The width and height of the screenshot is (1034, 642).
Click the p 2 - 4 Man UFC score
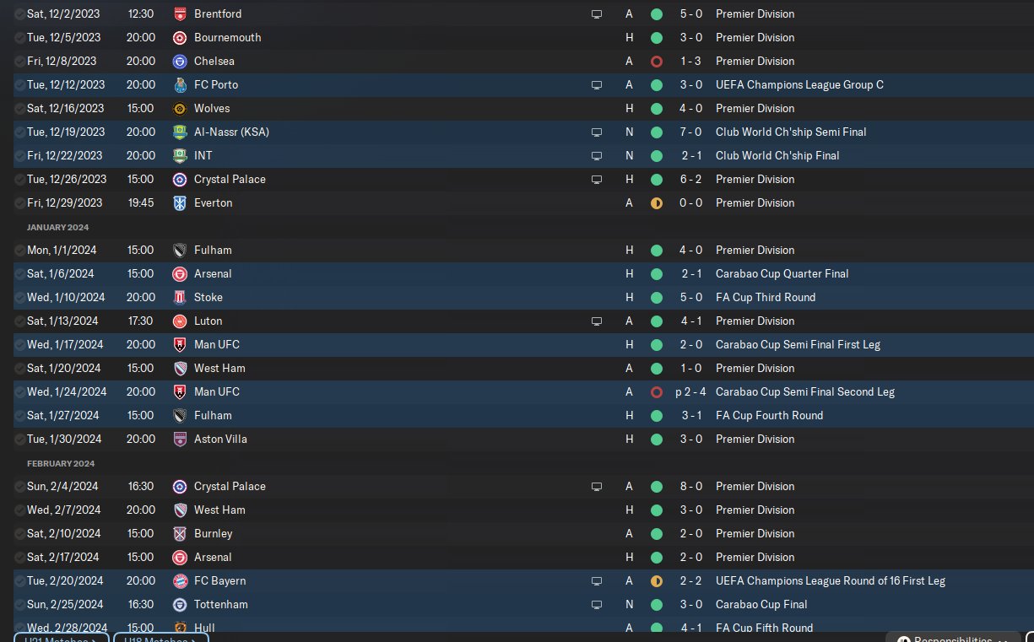click(688, 392)
